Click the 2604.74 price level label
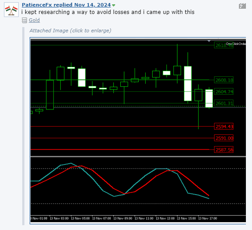The width and height of the screenshot is (252, 230). point(224,92)
